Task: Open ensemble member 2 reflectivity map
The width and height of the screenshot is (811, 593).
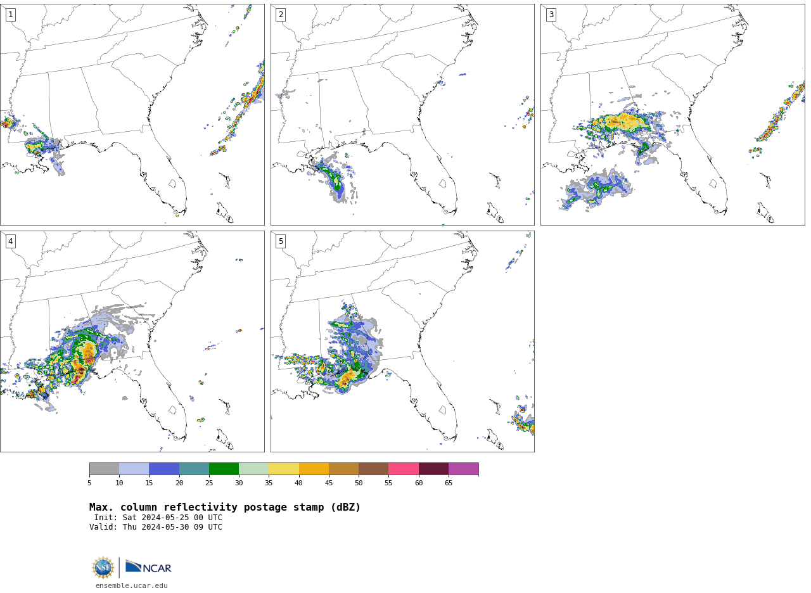Action: pyautogui.click(x=402, y=115)
